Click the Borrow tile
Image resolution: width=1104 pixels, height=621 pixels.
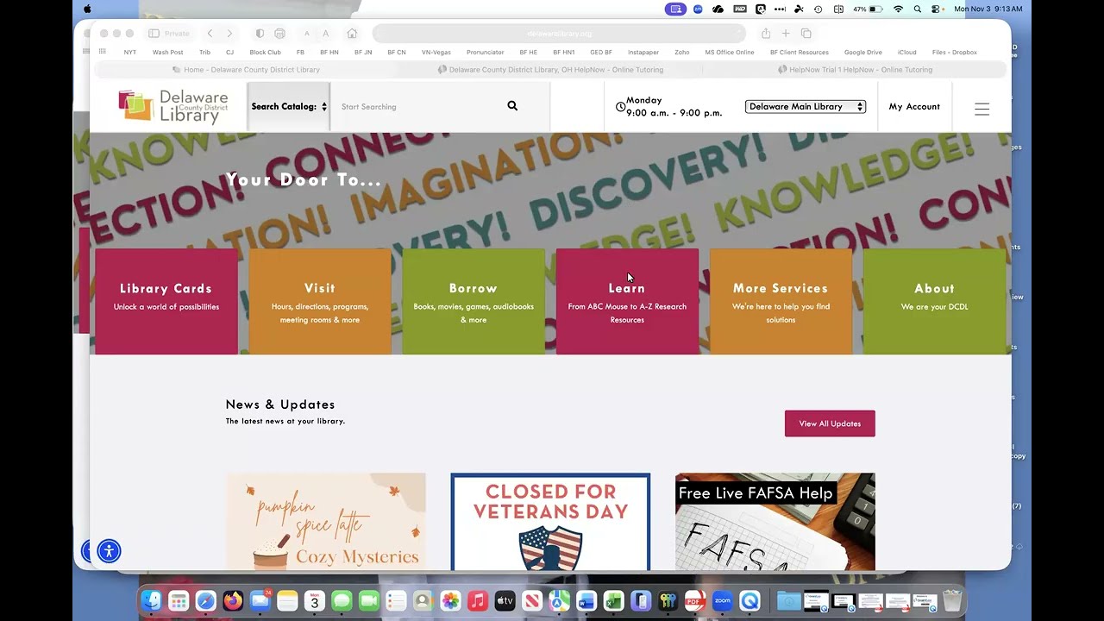(x=474, y=302)
